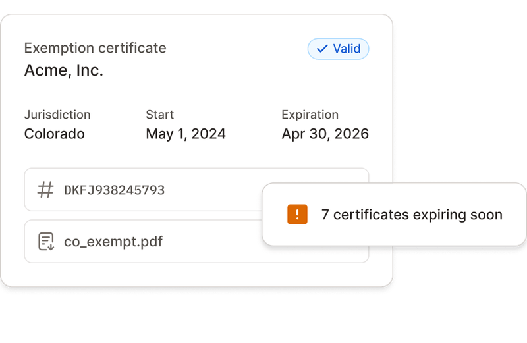Image resolution: width=527 pixels, height=343 pixels.
Task: Click the Start label
Action: coord(159,115)
